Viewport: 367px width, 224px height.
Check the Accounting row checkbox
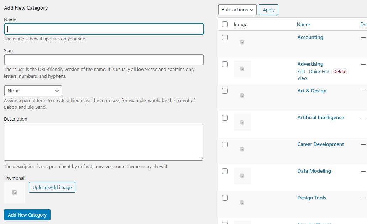click(x=225, y=37)
